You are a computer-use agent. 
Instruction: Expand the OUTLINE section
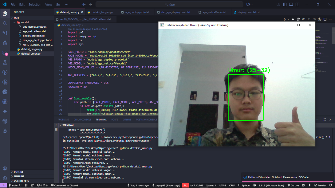(x=19, y=172)
